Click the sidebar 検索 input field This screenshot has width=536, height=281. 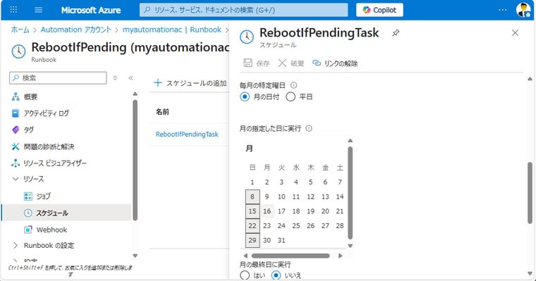click(58, 78)
